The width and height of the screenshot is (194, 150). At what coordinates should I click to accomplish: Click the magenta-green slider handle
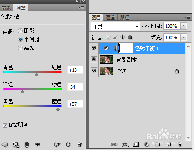coord(23,92)
